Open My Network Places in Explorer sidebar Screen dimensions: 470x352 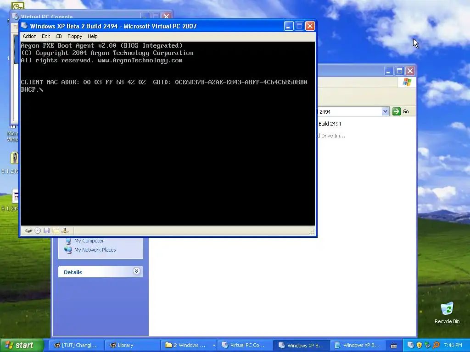pos(95,250)
